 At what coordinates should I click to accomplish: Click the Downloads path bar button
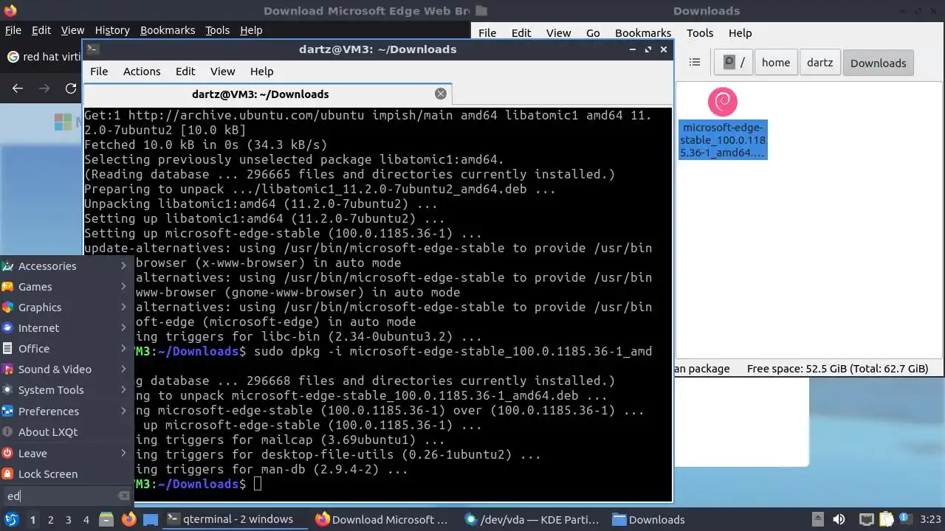click(878, 63)
